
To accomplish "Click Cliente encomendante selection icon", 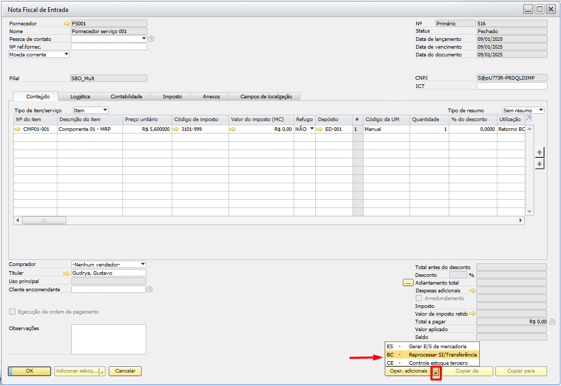I will click(149, 289).
